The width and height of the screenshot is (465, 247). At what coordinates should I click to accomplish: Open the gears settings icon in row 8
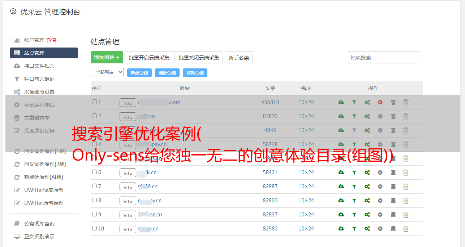[x=367, y=201]
